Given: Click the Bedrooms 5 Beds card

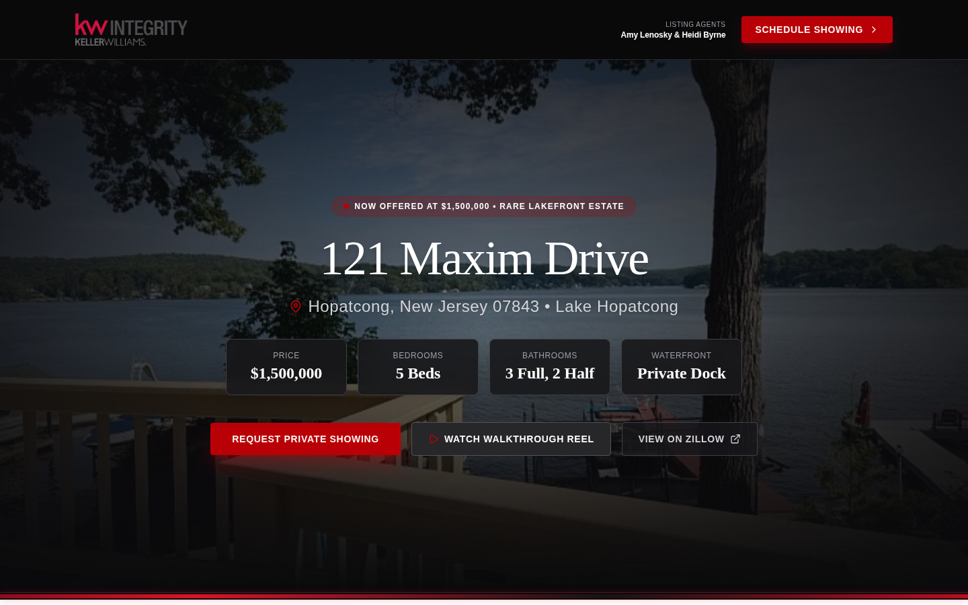Looking at the screenshot, I should (x=418, y=367).
